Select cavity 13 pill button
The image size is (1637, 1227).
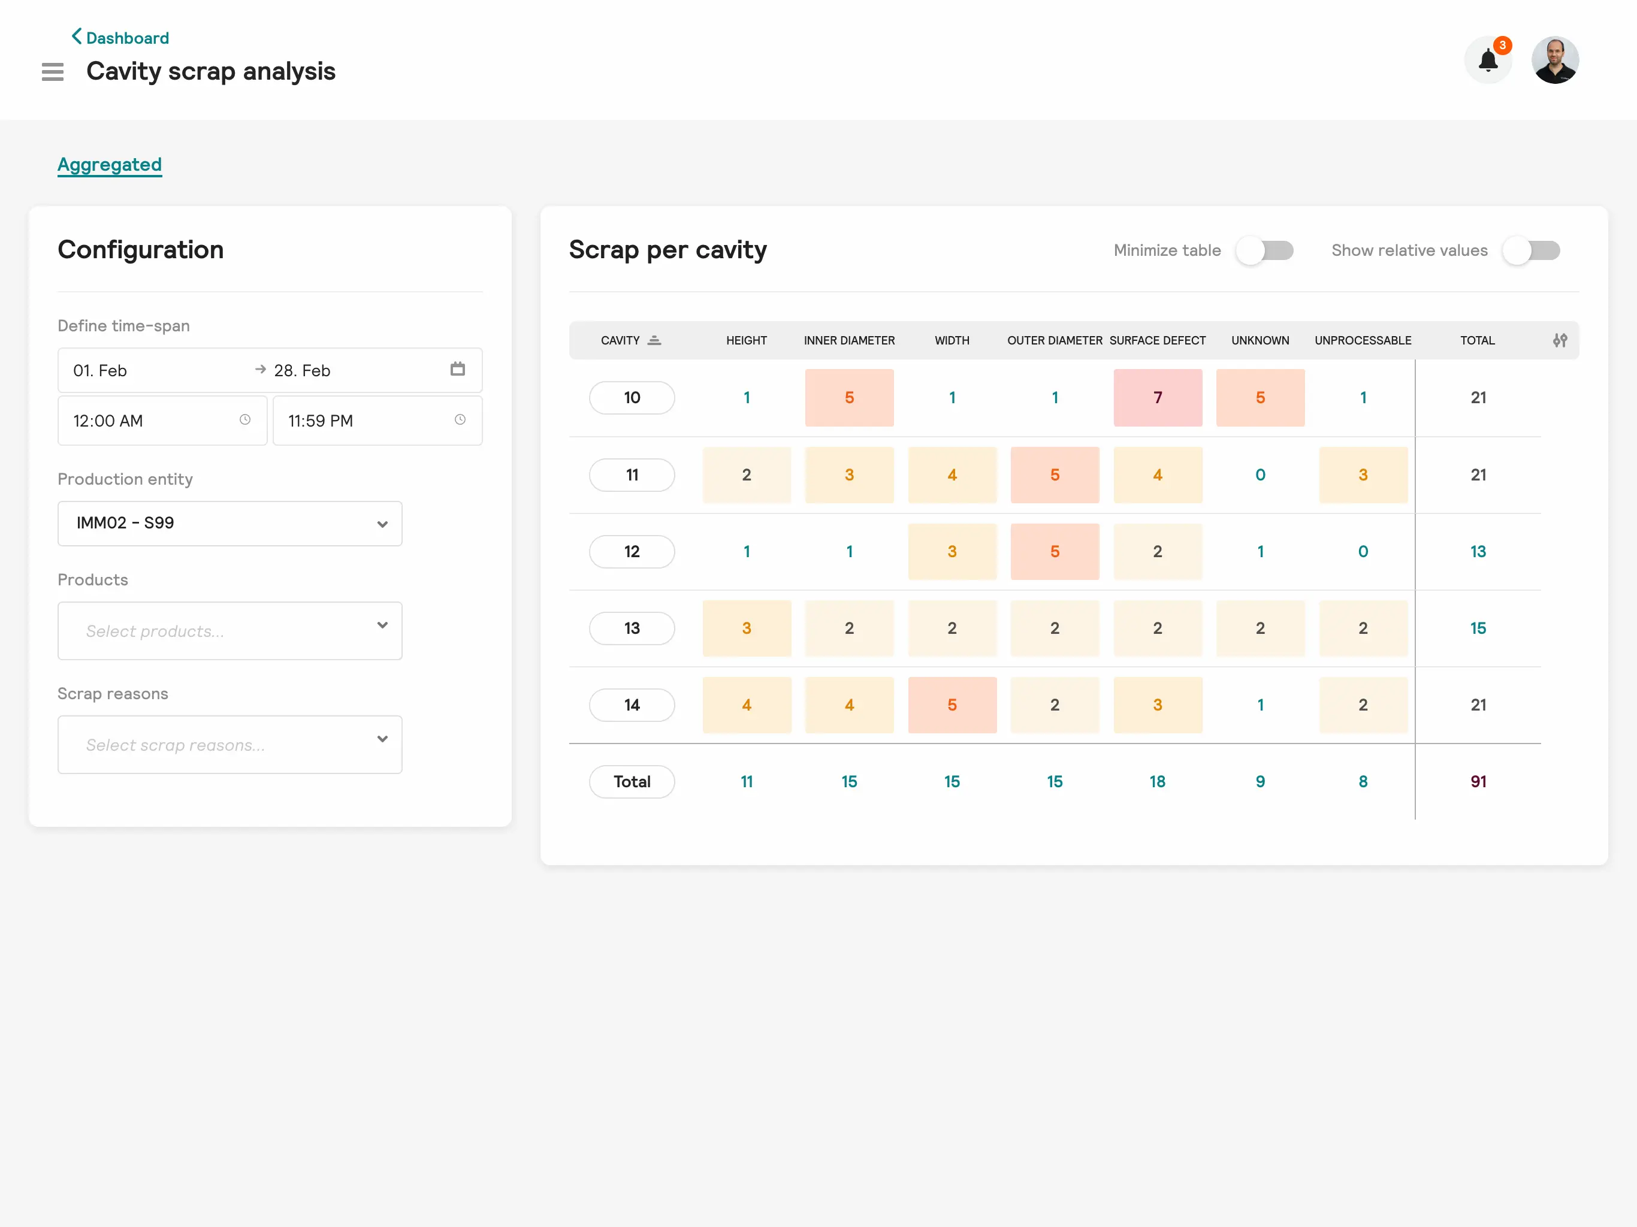[632, 628]
